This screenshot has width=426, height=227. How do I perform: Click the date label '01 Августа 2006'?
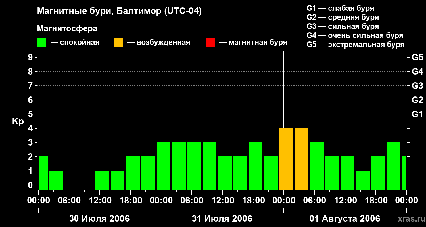pyautogui.click(x=345, y=218)
